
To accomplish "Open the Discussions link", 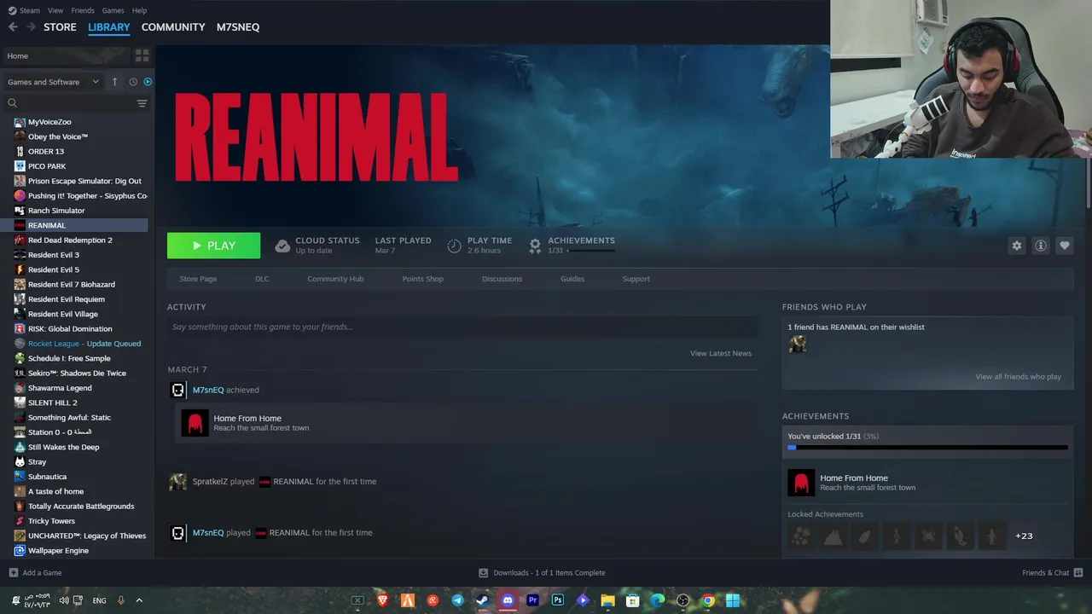I will click(502, 279).
